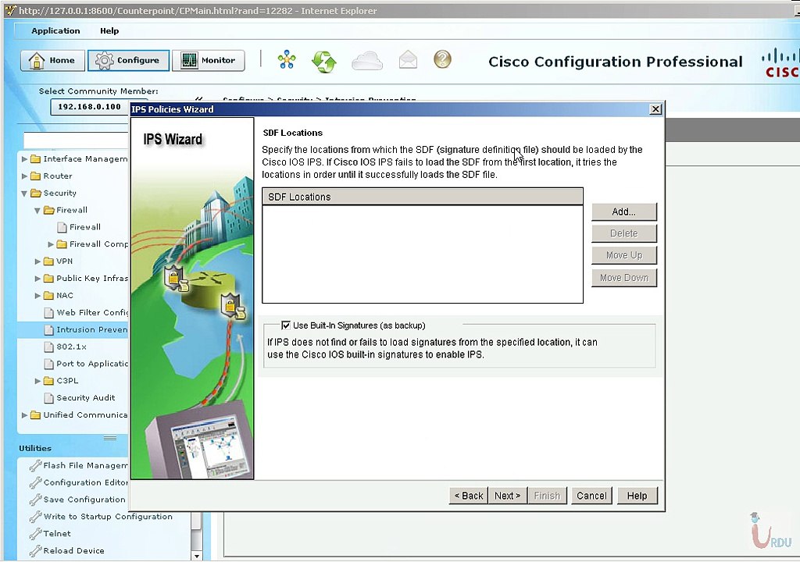Expand the VPN folder

pos(37,261)
